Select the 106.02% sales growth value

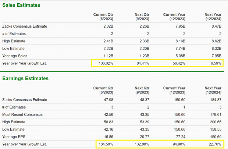(x=106, y=63)
